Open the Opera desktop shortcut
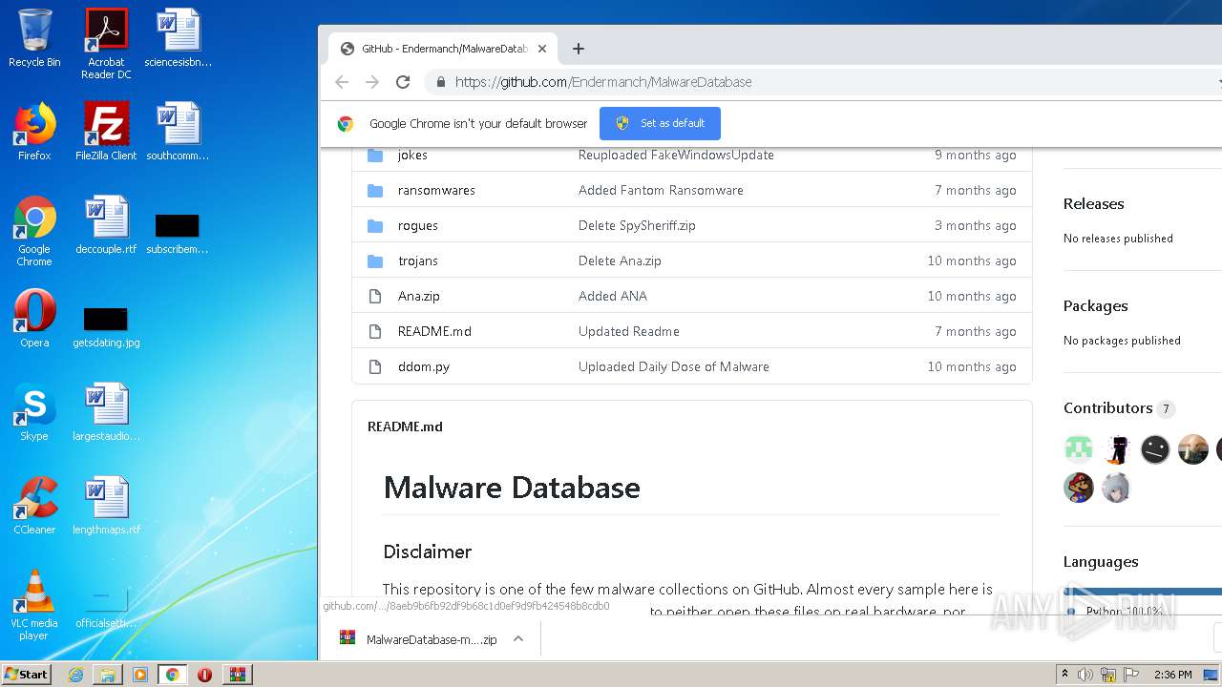Screen dimensions: 1222x687 pos(34,319)
